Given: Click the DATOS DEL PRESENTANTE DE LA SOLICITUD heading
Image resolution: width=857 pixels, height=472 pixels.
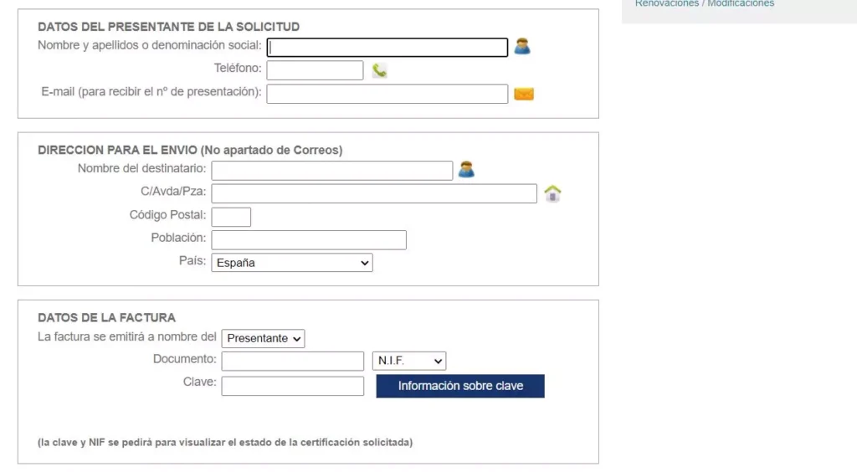Looking at the screenshot, I should click(168, 27).
